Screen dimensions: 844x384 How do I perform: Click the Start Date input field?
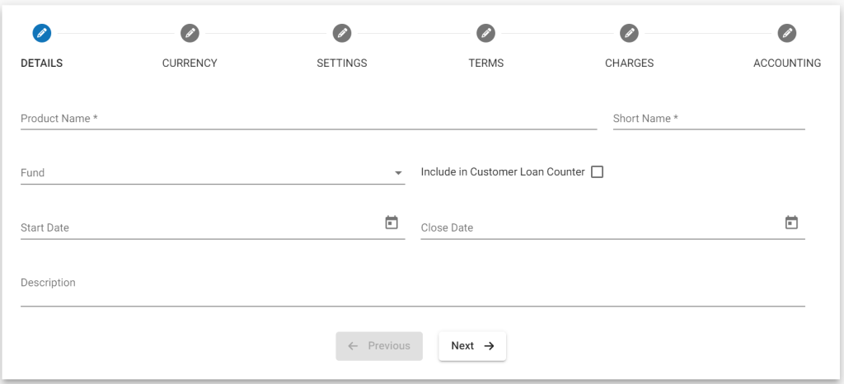coord(198,227)
